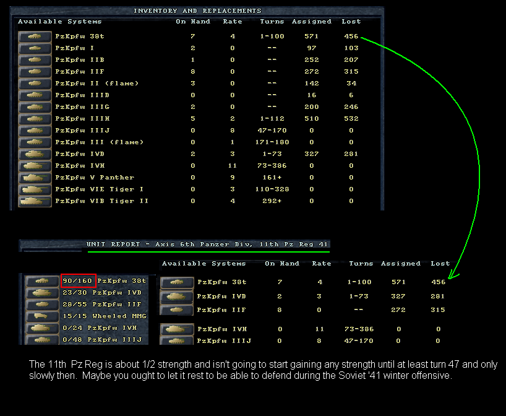
Task: Click the 90/160 strength text
Action: [77, 281]
